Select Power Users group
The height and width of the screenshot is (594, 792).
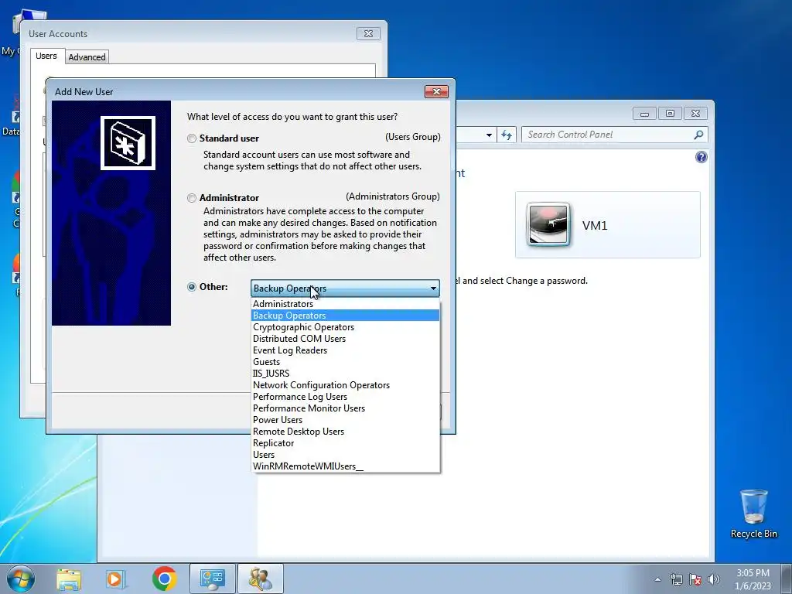[x=345, y=420]
